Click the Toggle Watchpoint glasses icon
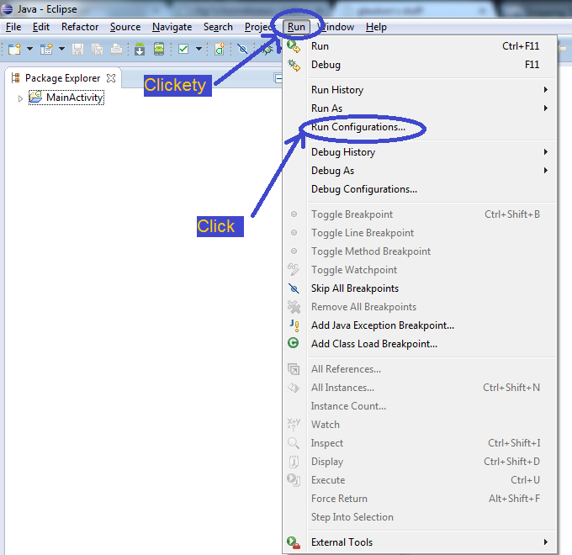The image size is (572, 555). pyautogui.click(x=294, y=270)
